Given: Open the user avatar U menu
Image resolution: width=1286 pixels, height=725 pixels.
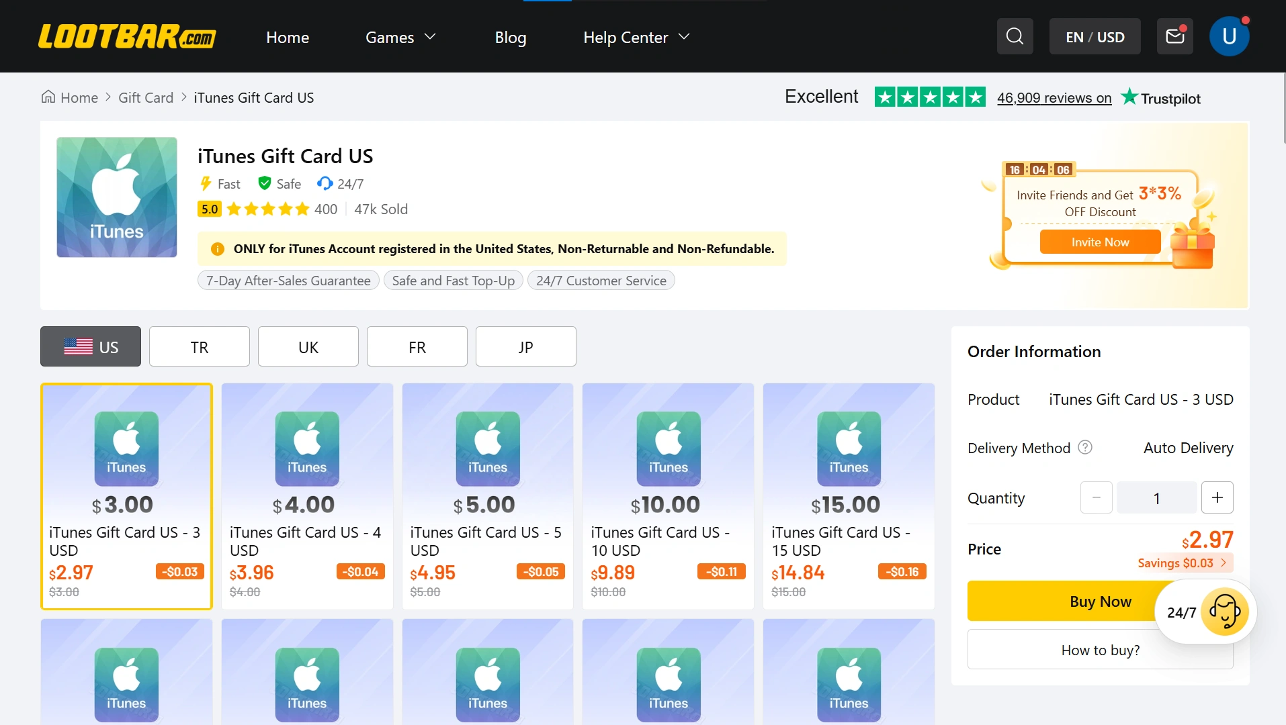Looking at the screenshot, I should pos(1229,36).
